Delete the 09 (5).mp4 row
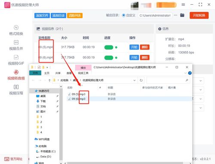This screenshot has height=164, width=215. [x=144, y=47]
